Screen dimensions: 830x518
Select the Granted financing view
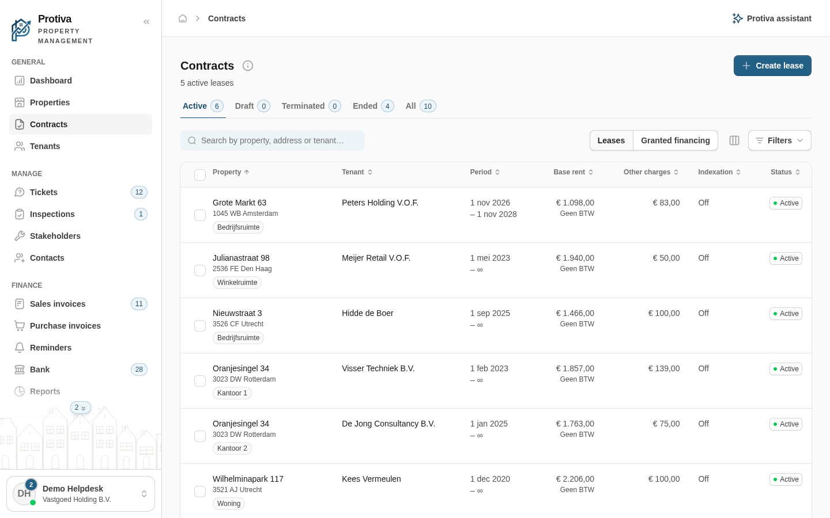point(676,140)
